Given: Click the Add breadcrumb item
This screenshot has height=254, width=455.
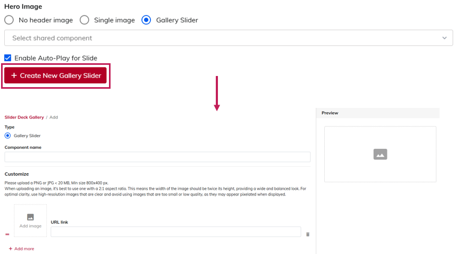Looking at the screenshot, I should 54,117.
